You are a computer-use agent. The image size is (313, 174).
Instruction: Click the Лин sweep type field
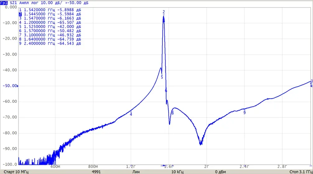point(136,172)
